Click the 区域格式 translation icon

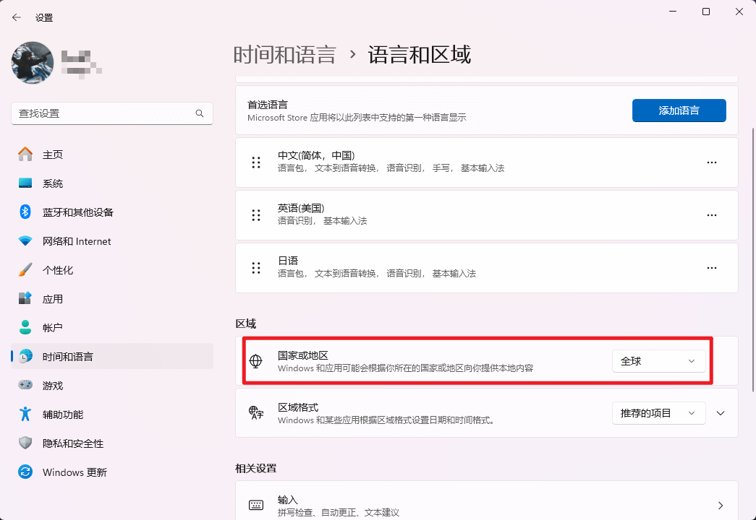(x=255, y=412)
